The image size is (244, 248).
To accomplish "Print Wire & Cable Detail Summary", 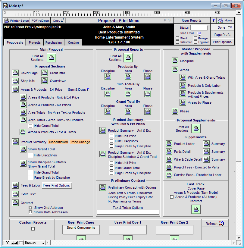I will [206, 159].
